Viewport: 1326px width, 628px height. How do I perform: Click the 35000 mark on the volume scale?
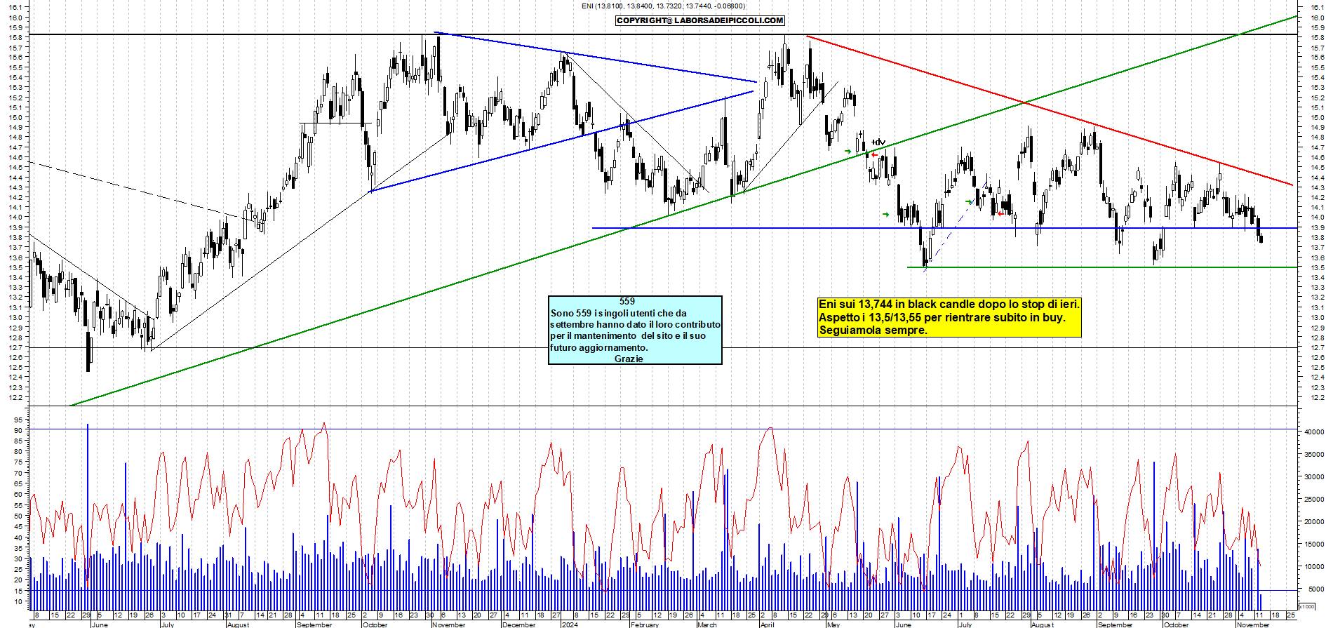pyautogui.click(x=1313, y=455)
